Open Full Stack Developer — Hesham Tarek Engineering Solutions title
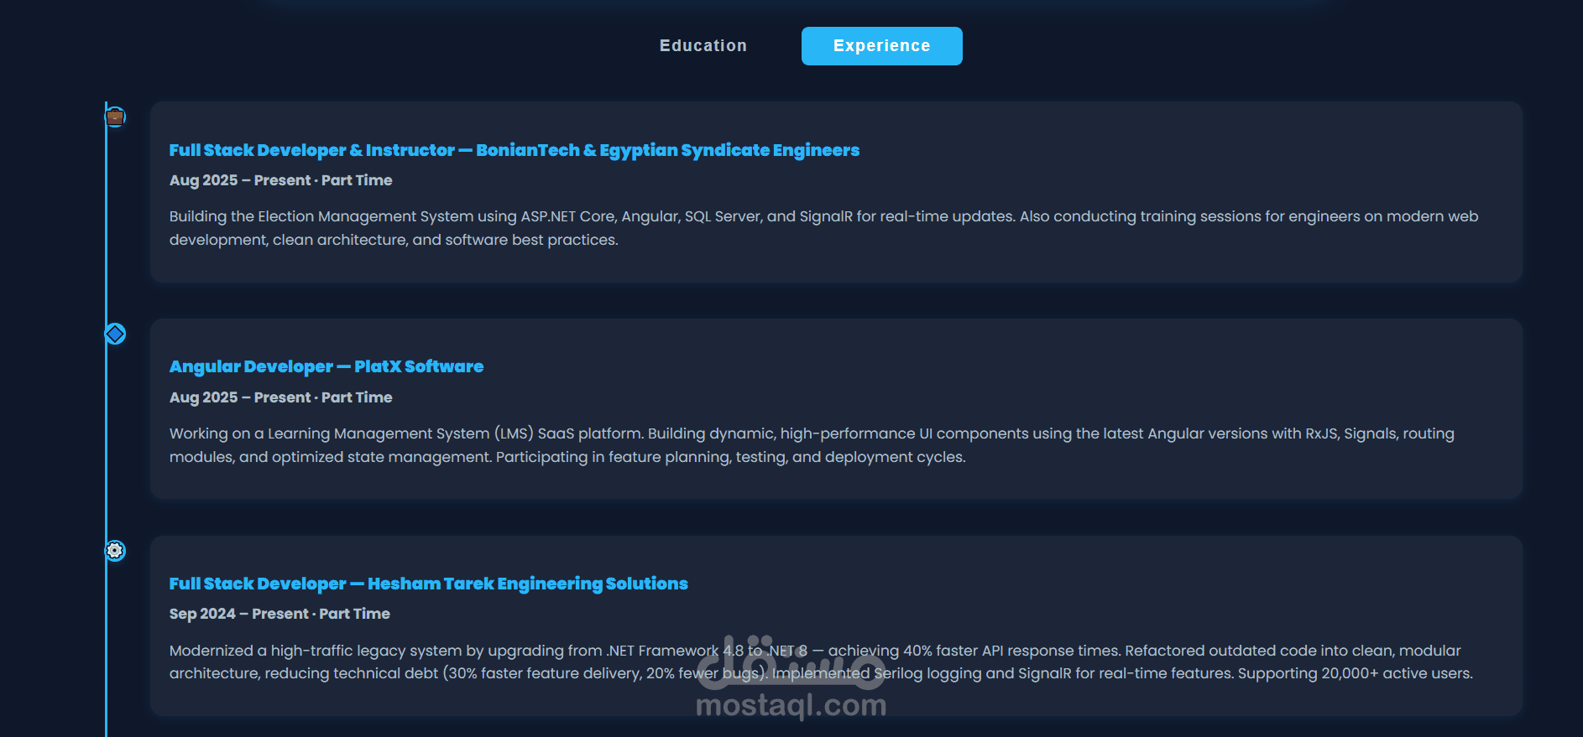 [x=428, y=584]
